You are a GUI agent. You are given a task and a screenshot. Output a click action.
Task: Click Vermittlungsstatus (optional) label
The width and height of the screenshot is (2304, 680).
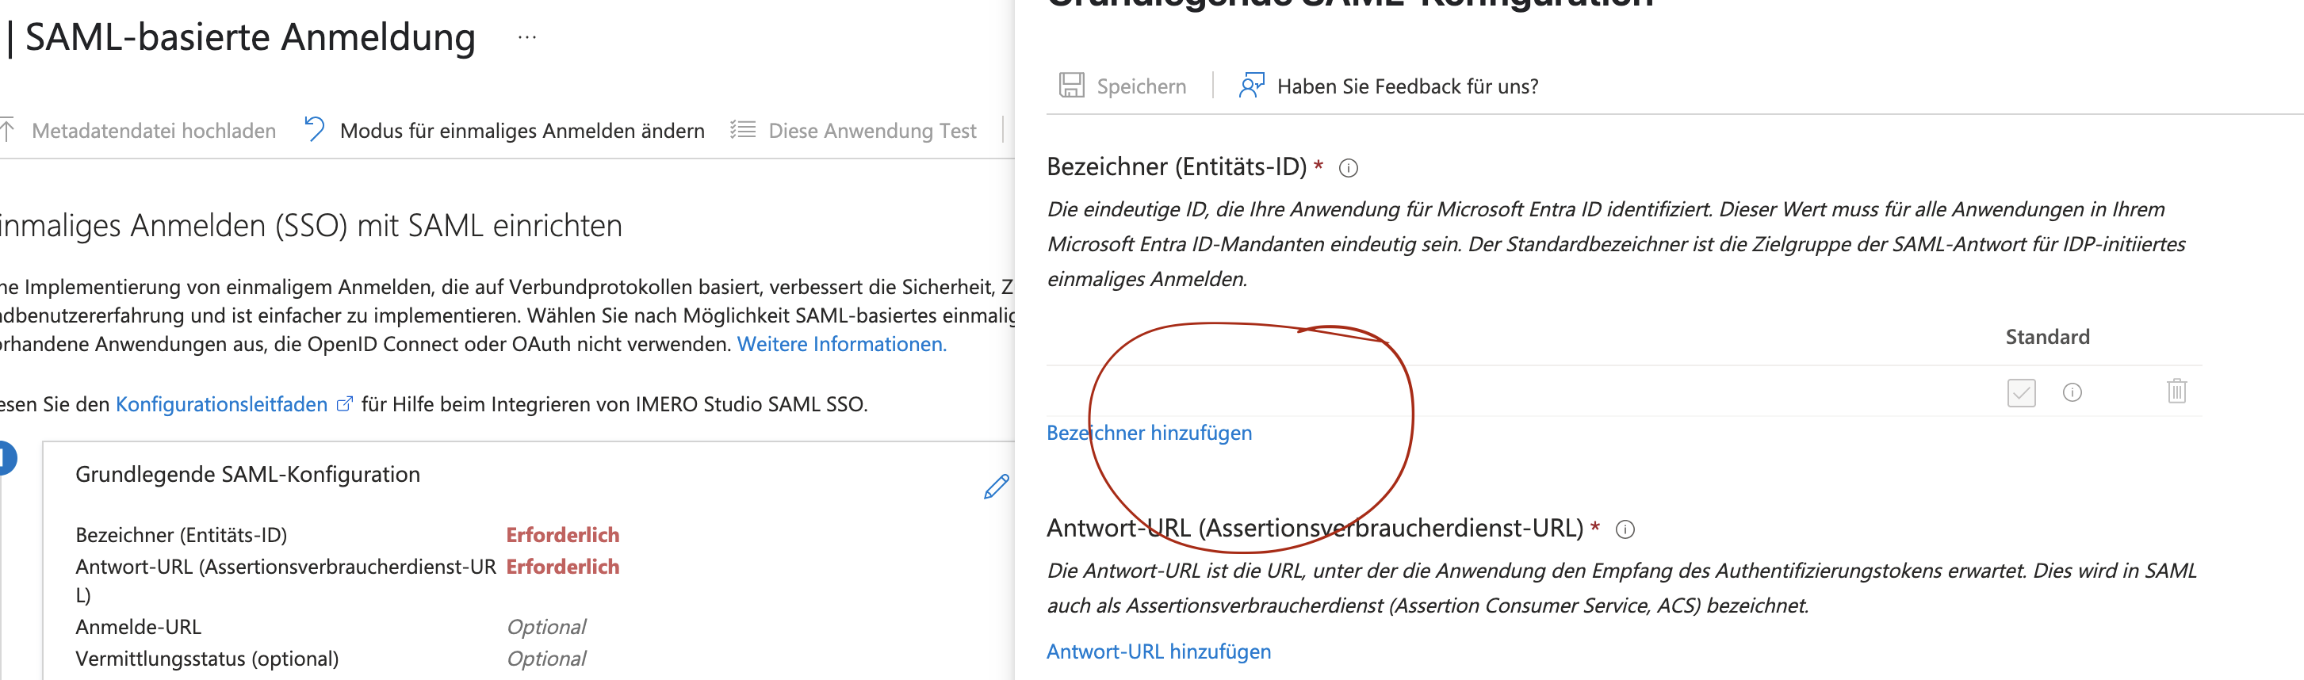point(207,659)
